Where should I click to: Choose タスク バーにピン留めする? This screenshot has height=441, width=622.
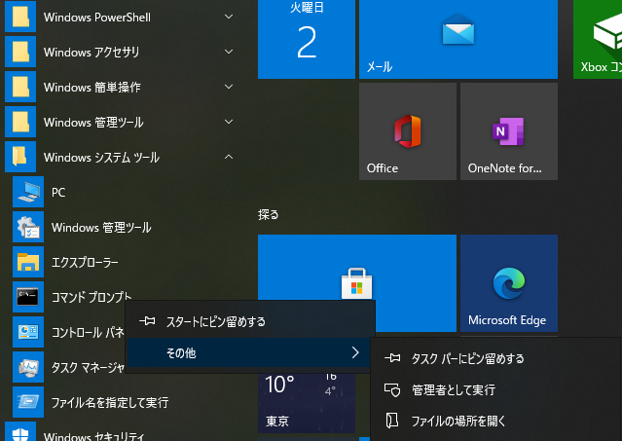[495, 359]
